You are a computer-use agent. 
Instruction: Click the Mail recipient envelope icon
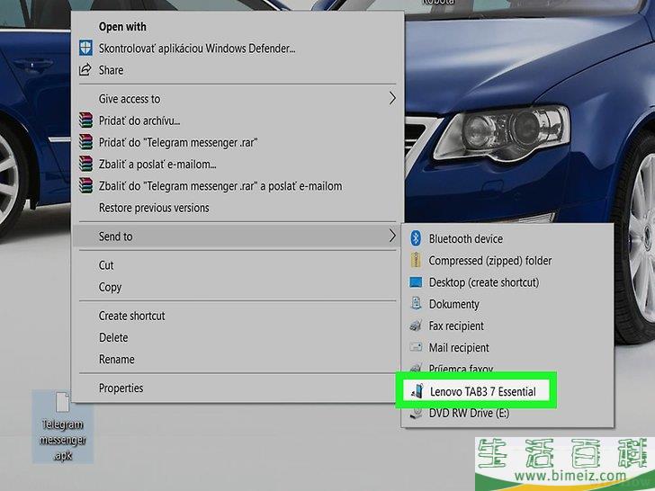coord(416,346)
